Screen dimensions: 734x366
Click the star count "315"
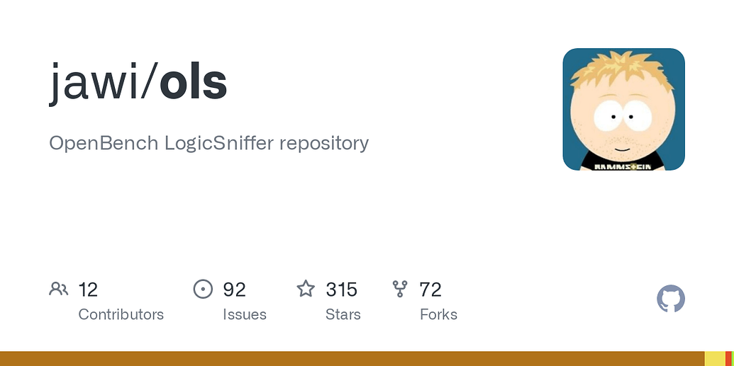(341, 290)
